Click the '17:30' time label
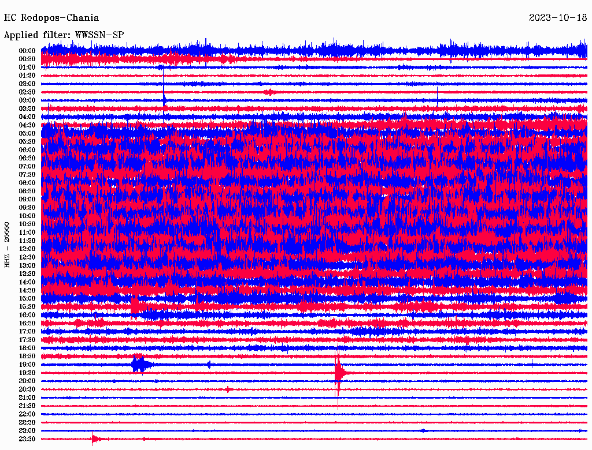Screen dimensions: 592x450 (x=27, y=340)
